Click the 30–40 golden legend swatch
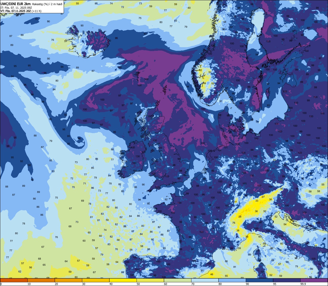The image size is (328, 286). point(96,280)
